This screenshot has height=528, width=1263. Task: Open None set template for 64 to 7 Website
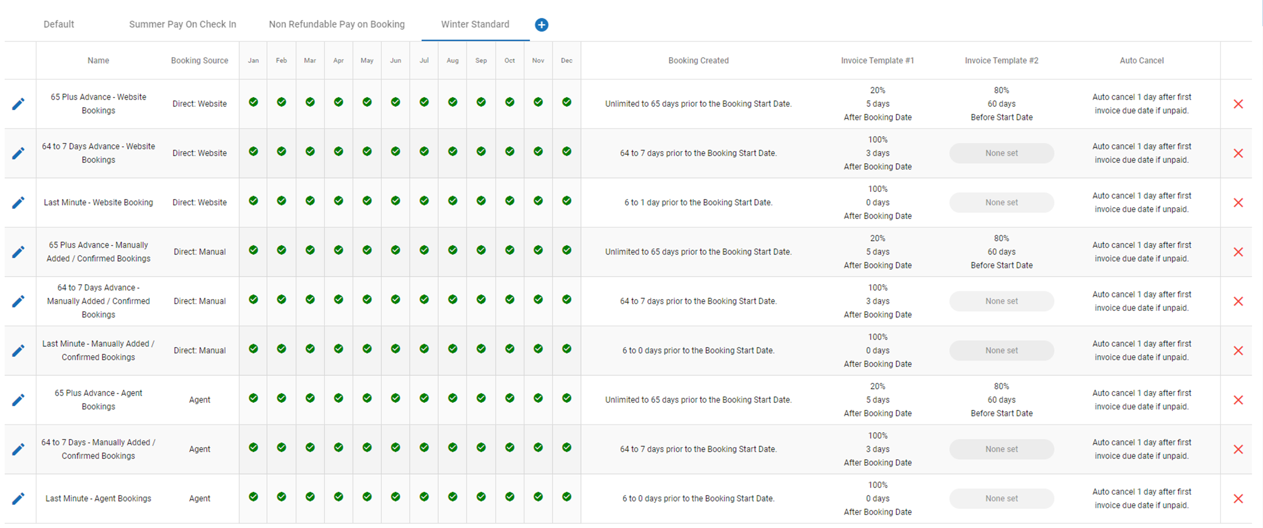1001,153
